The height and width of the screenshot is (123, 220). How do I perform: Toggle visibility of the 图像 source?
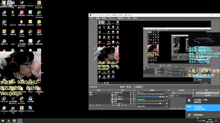pos(131,101)
